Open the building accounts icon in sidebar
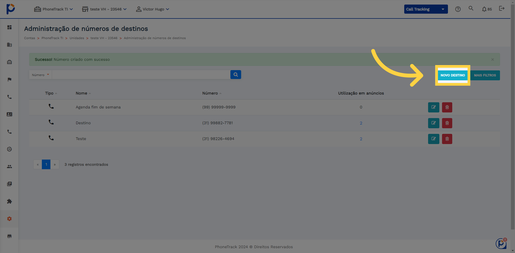Image resolution: width=515 pixels, height=253 pixels. click(x=9, y=45)
